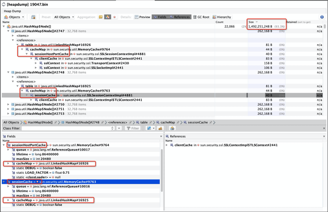Click the objects table vertical scrollbar
Screen dimensions: 328x212
[325, 26]
